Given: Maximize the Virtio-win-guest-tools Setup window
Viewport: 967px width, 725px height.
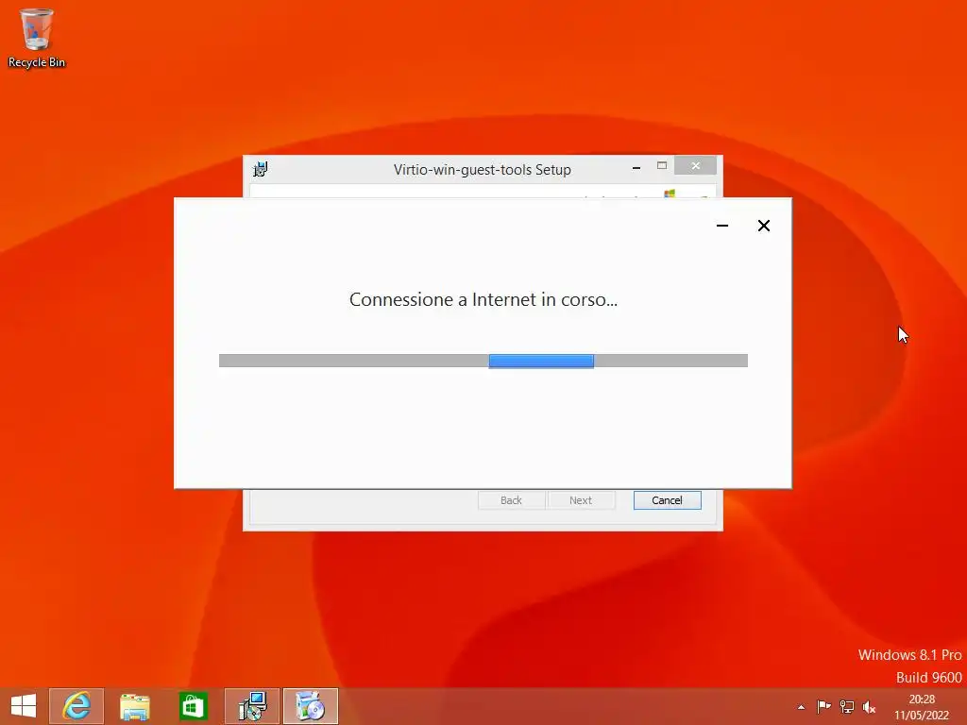Looking at the screenshot, I should point(662,166).
